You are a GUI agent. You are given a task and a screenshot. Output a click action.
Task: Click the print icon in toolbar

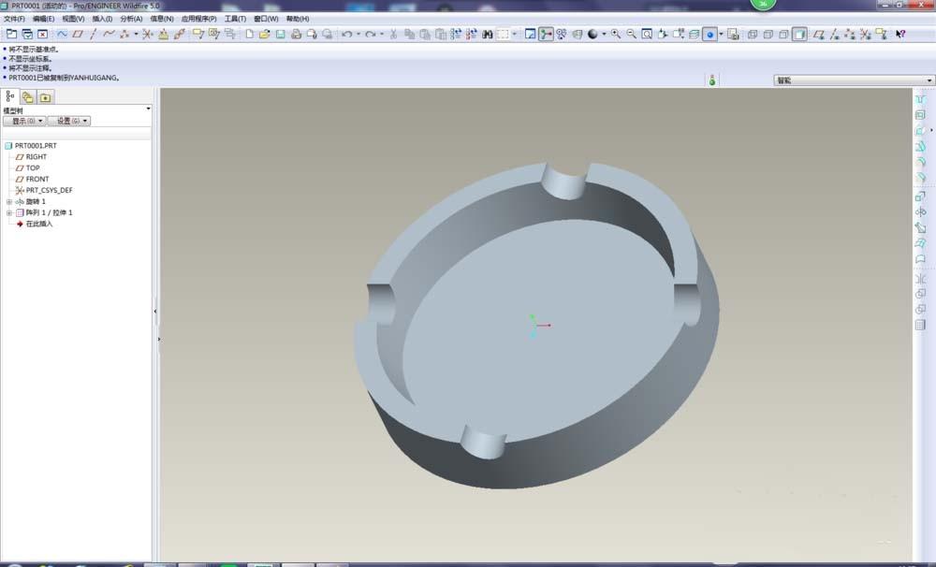pos(296,34)
